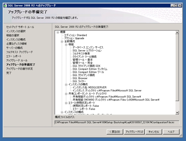Select 必要なディスク領域 step in sidebar

click(x=16, y=43)
